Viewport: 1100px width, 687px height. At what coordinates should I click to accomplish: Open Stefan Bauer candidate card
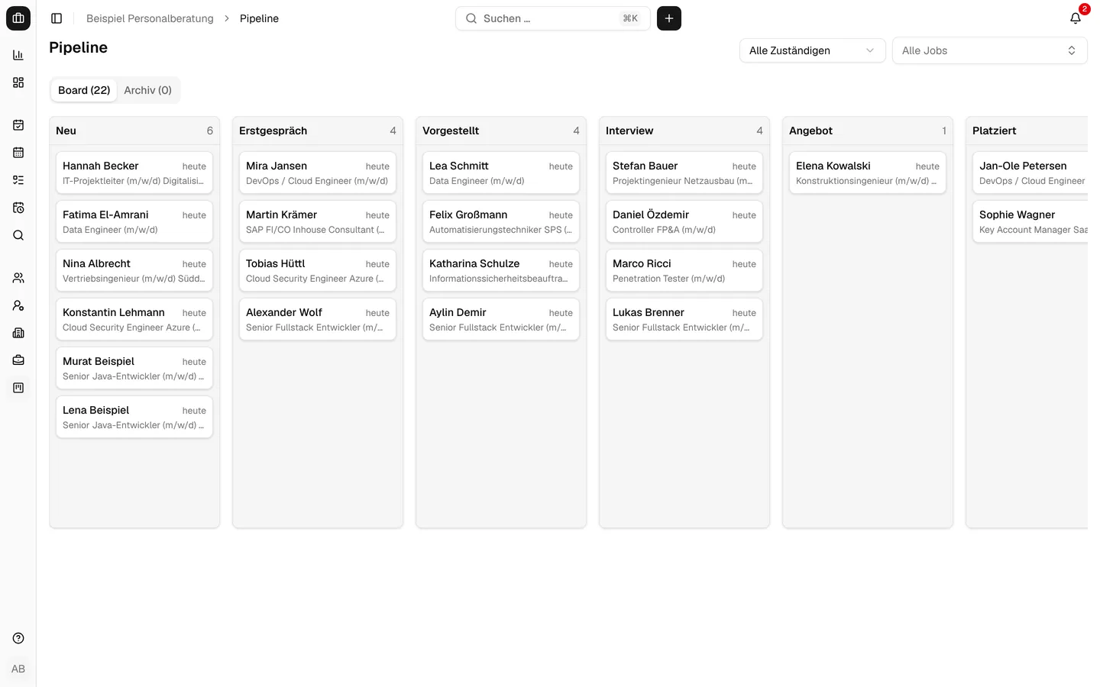[x=684, y=173]
